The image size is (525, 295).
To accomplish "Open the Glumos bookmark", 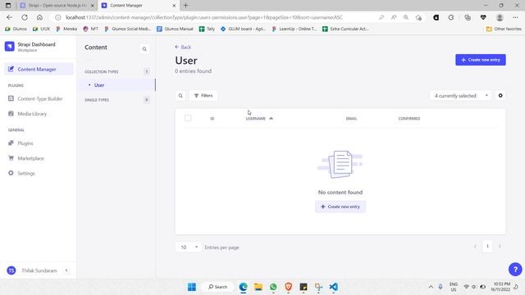I will (16, 29).
